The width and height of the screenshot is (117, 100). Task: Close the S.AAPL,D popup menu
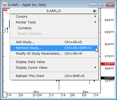pos(94,11)
